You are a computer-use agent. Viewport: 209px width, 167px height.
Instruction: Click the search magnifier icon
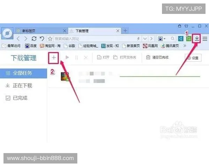pos(172,39)
